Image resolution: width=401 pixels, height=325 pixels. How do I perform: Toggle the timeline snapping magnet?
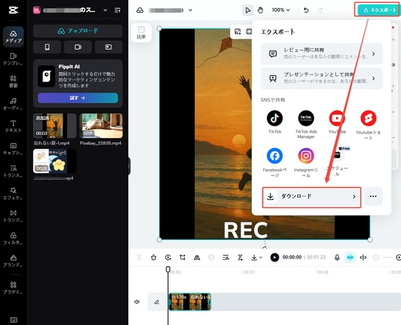350,257
